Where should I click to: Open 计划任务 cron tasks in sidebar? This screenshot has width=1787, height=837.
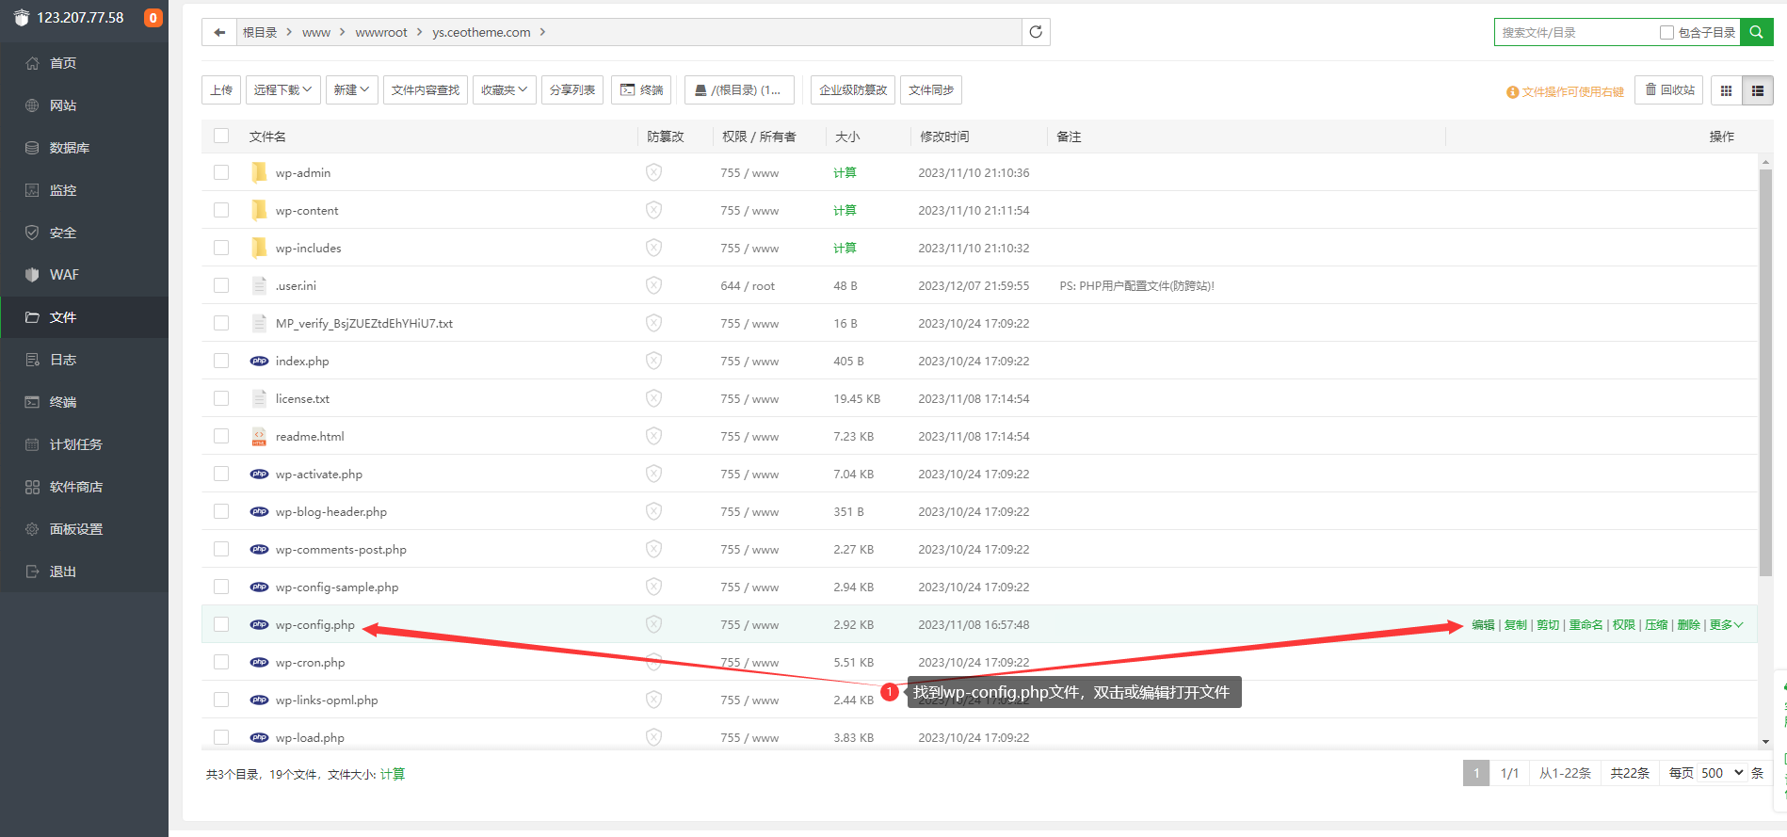click(84, 444)
